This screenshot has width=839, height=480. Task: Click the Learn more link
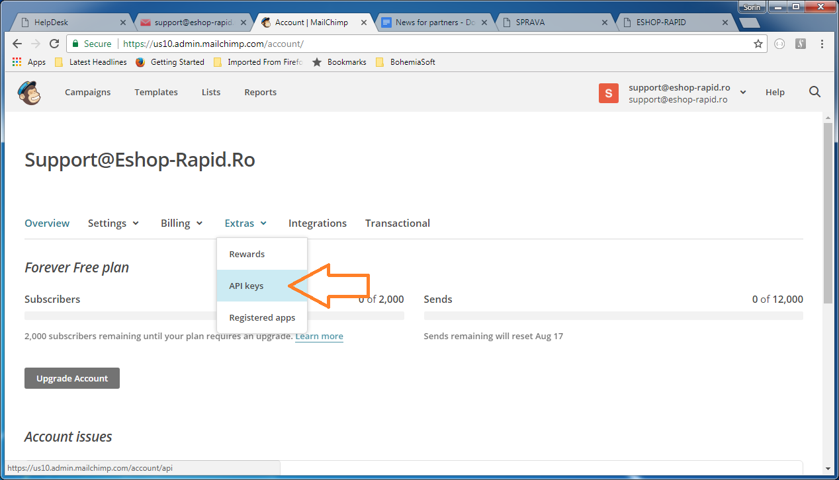coord(319,337)
